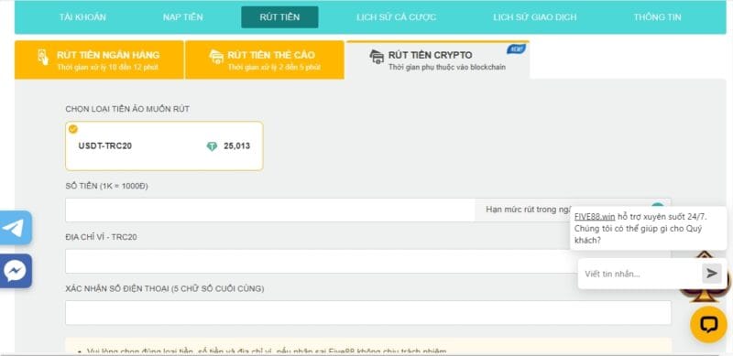The height and width of the screenshot is (356, 733).
Task: Open the Nạp Tiền menu
Action: click(182, 17)
